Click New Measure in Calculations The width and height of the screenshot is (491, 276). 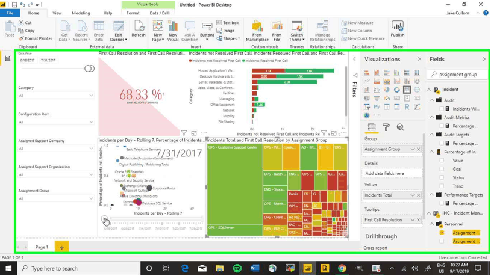click(357, 23)
